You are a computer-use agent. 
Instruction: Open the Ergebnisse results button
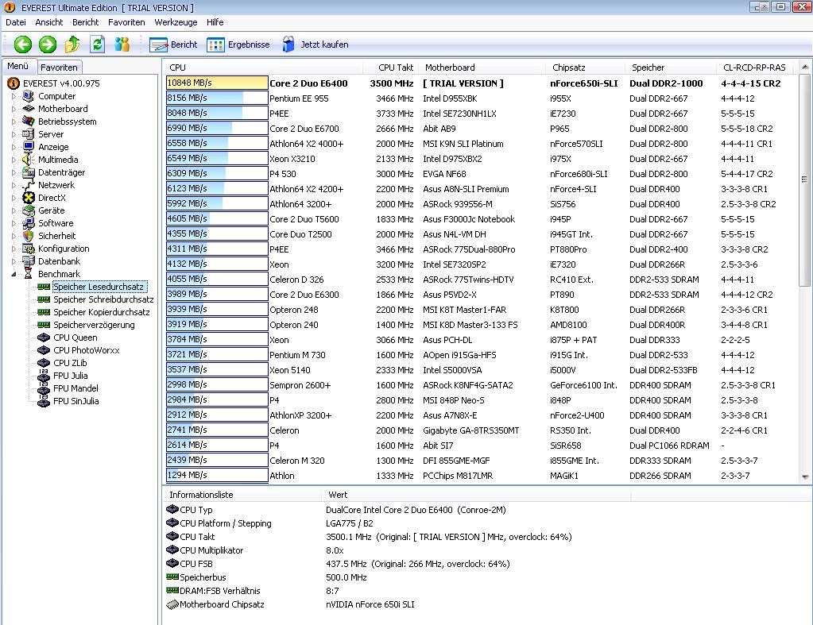(x=238, y=44)
